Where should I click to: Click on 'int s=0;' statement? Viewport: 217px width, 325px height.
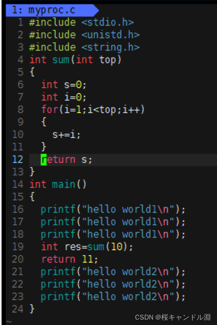click(x=64, y=85)
